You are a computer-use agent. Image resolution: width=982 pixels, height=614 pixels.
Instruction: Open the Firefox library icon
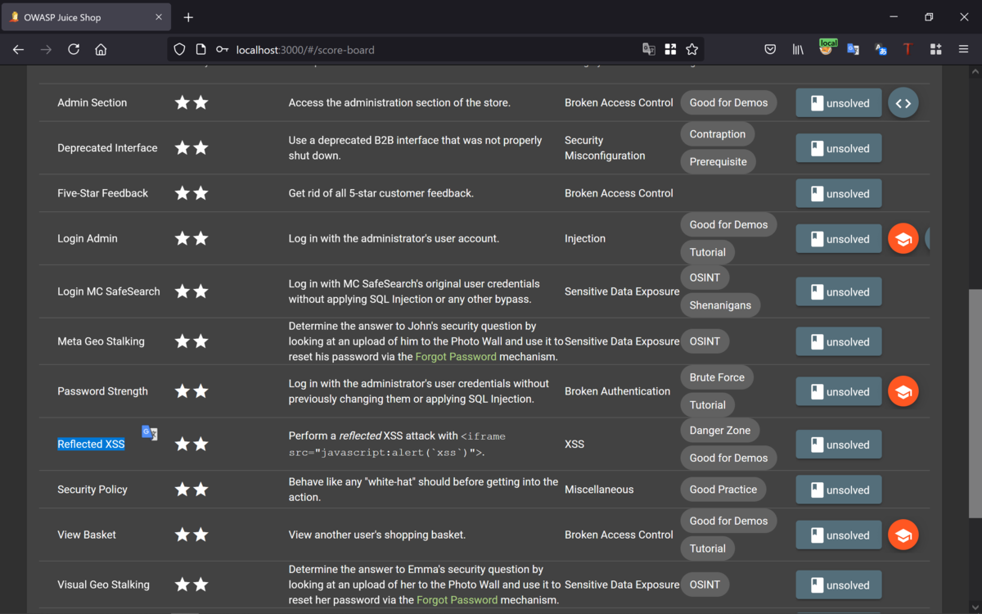pos(798,49)
